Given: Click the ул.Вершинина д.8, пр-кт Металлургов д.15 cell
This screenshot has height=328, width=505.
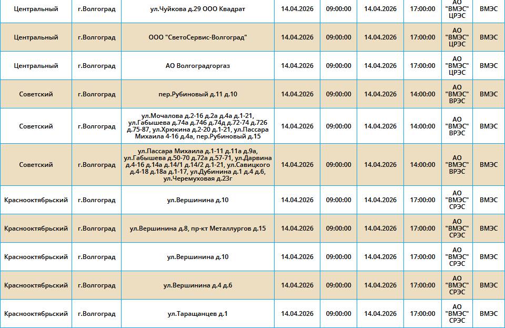Looking at the screenshot, I should pyautogui.click(x=197, y=228).
